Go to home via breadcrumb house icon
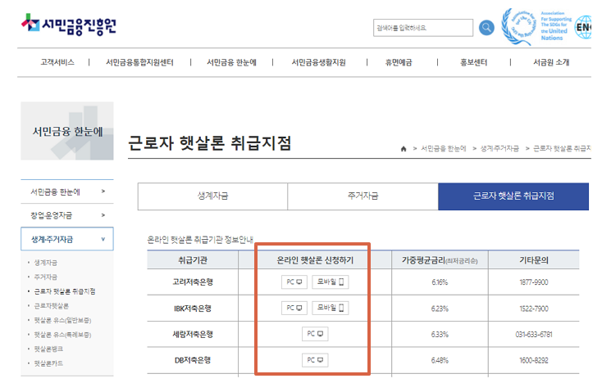The height and width of the screenshot is (383, 602). tap(404, 149)
